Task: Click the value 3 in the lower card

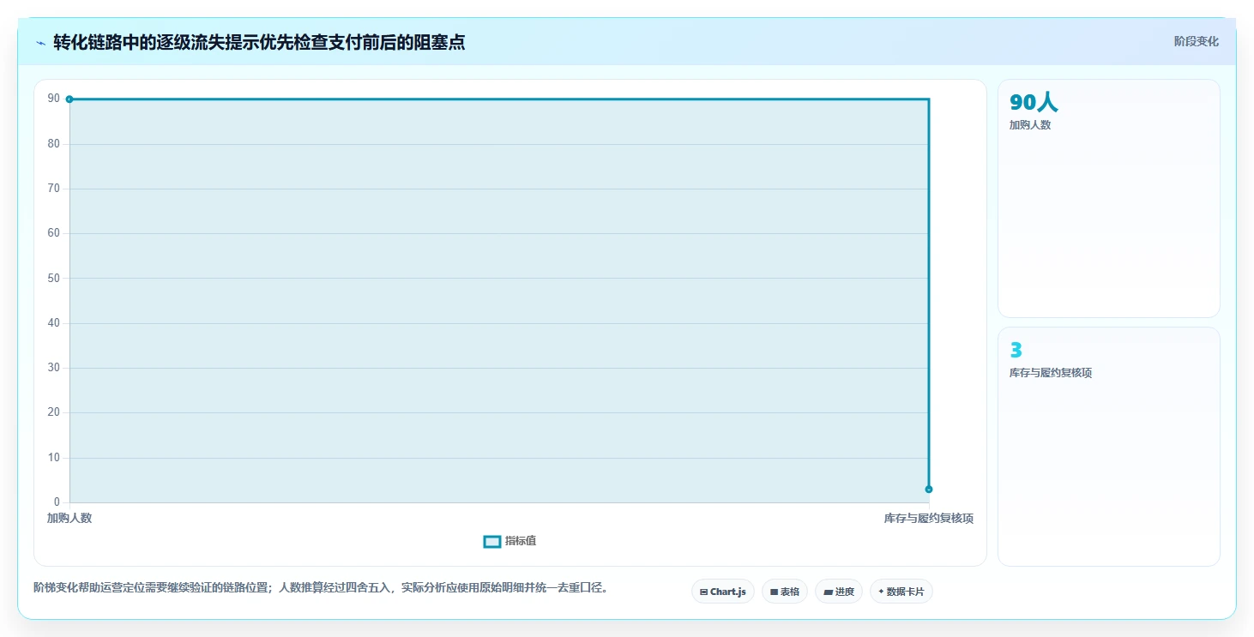Action: point(1016,350)
